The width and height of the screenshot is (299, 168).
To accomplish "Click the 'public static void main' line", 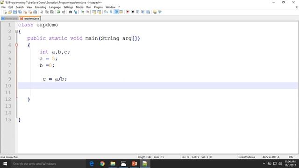I will pos(84,38).
